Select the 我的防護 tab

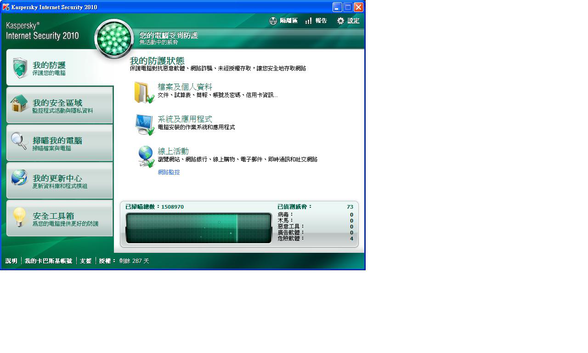[x=60, y=68]
